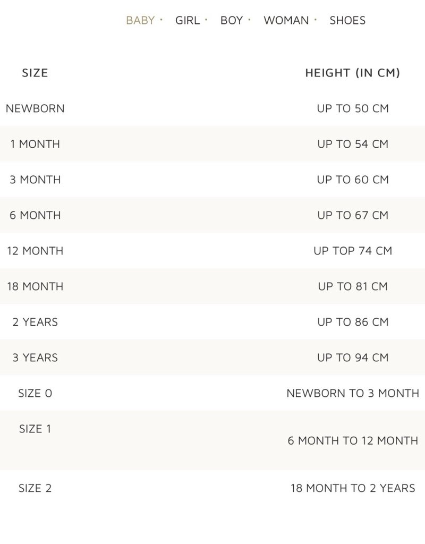Select the 1 MONTH size row
Image resolution: width=425 pixels, height=544 pixels.
[34, 144]
